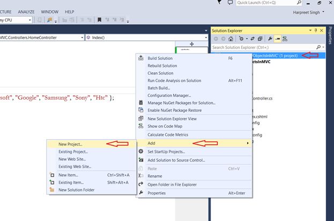Click the previous bookmark icon beside bookmark
Screen dimensions: 334x221
tap(107, 20)
